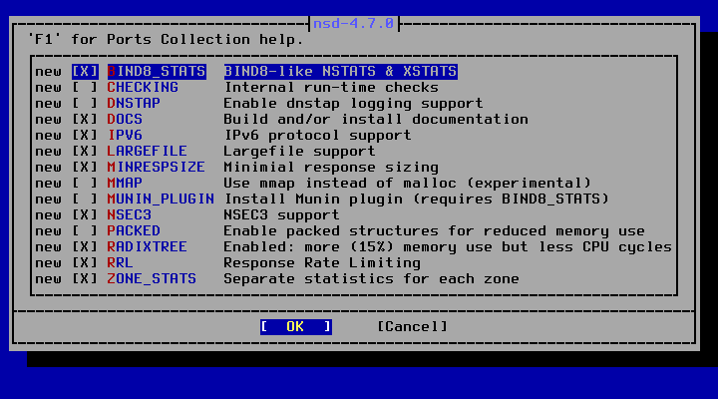Image resolution: width=718 pixels, height=399 pixels.
Task: Select the IPV6 option name
Action: 125,136
